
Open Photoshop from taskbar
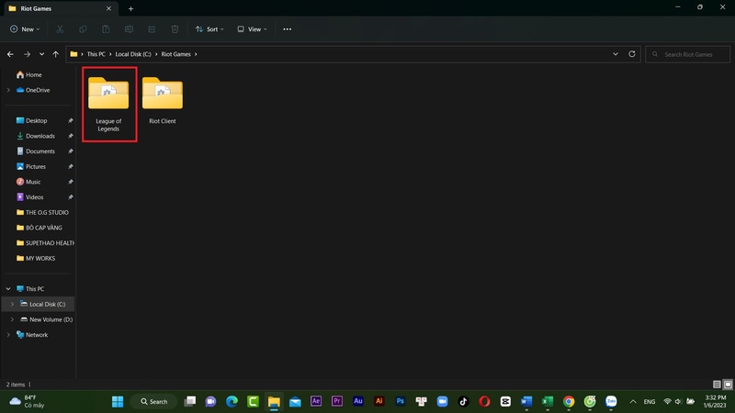pos(401,401)
